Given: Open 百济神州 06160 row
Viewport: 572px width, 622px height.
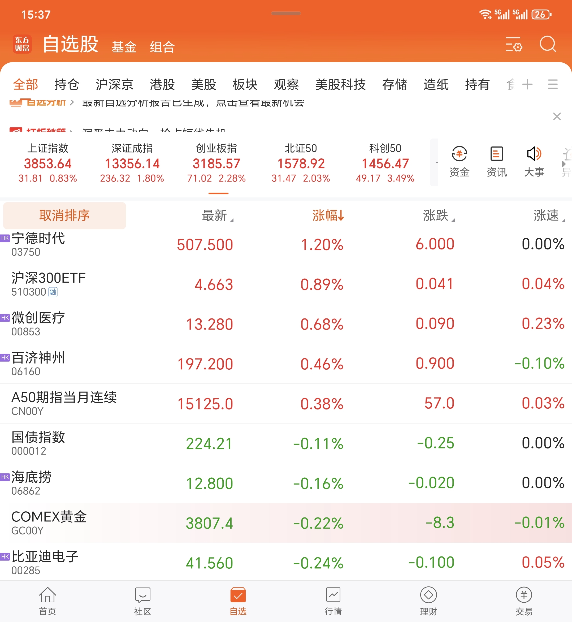Looking at the screenshot, I should tap(286, 364).
